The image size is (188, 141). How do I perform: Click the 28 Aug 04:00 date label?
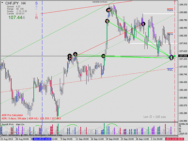click(x=22, y=139)
